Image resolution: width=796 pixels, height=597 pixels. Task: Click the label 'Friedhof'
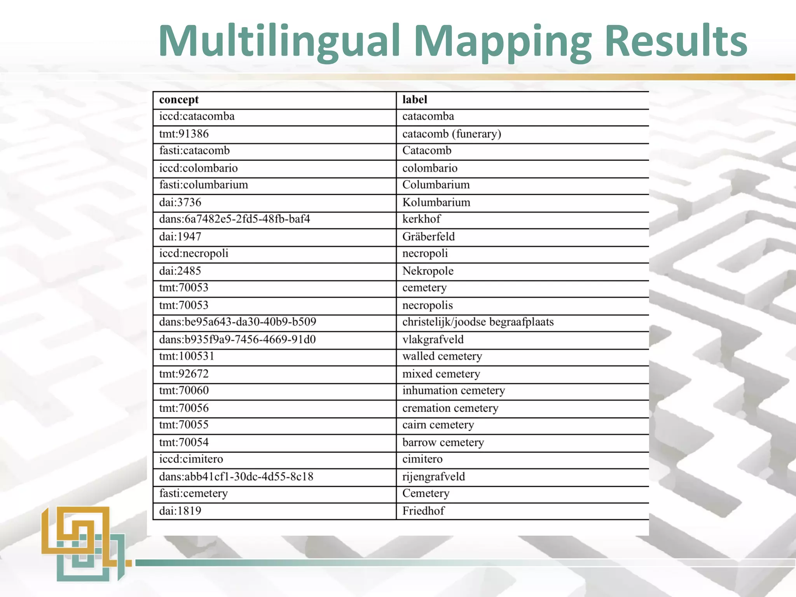pos(423,511)
